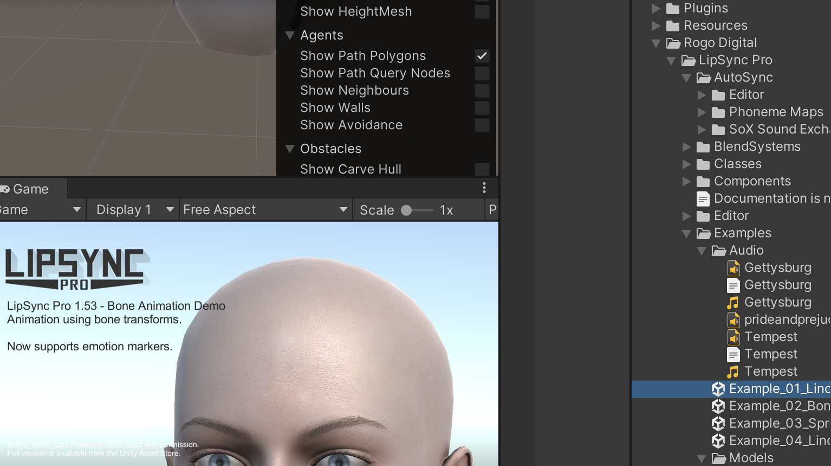Viewport: 831px width, 466px height.
Task: Open the Game view more options menu
Action: click(484, 188)
